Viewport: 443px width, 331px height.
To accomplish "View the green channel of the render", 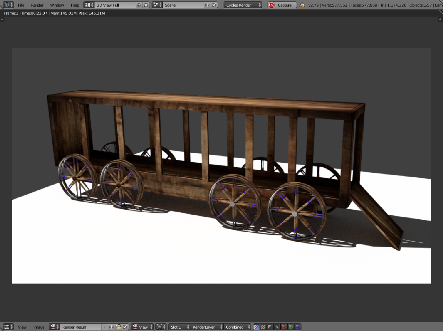I will (290, 327).
